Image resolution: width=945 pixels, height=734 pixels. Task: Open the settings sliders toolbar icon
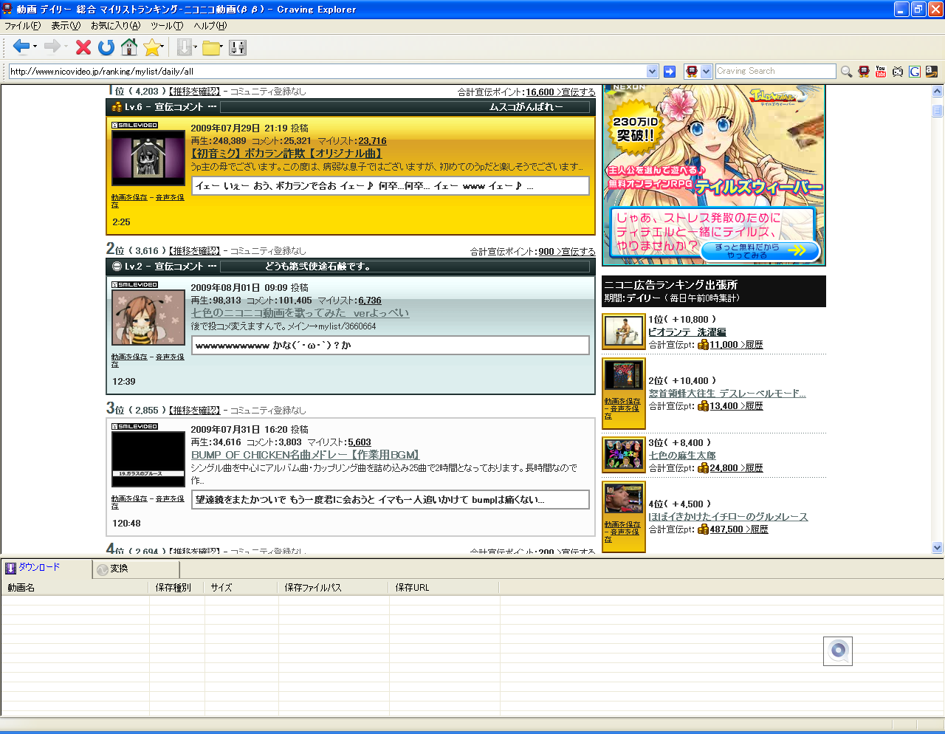(x=238, y=47)
